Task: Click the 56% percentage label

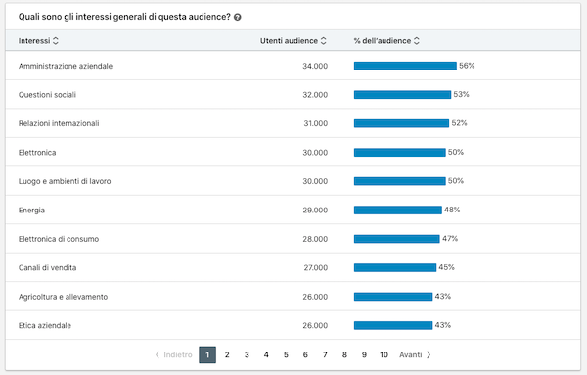Action: tap(467, 66)
